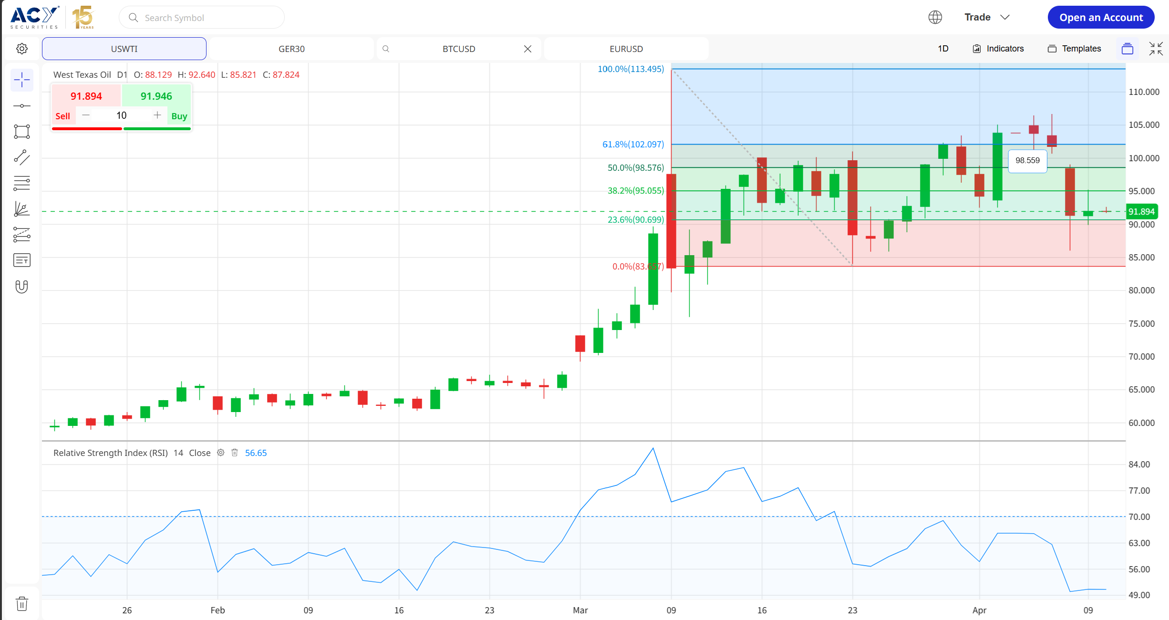Select the text annotation tool
Image resolution: width=1169 pixels, height=620 pixels.
coord(22,260)
